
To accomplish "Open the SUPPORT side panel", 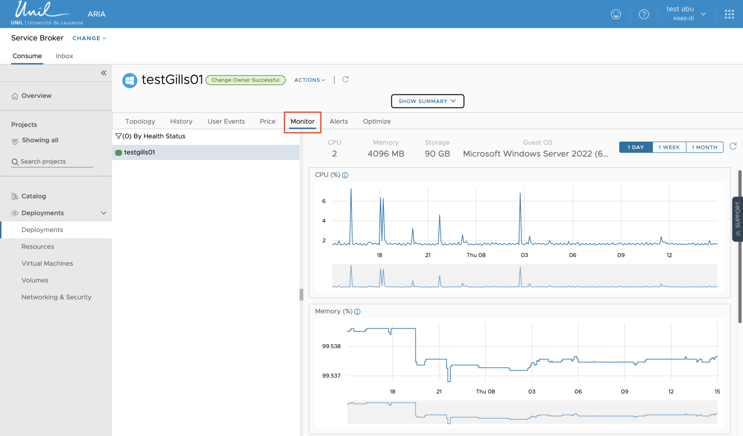I will click(737, 219).
